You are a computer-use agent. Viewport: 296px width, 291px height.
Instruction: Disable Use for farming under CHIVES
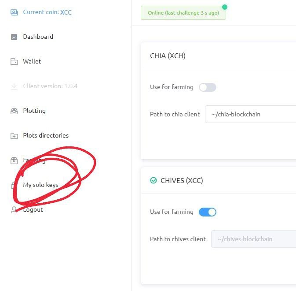coord(208,212)
